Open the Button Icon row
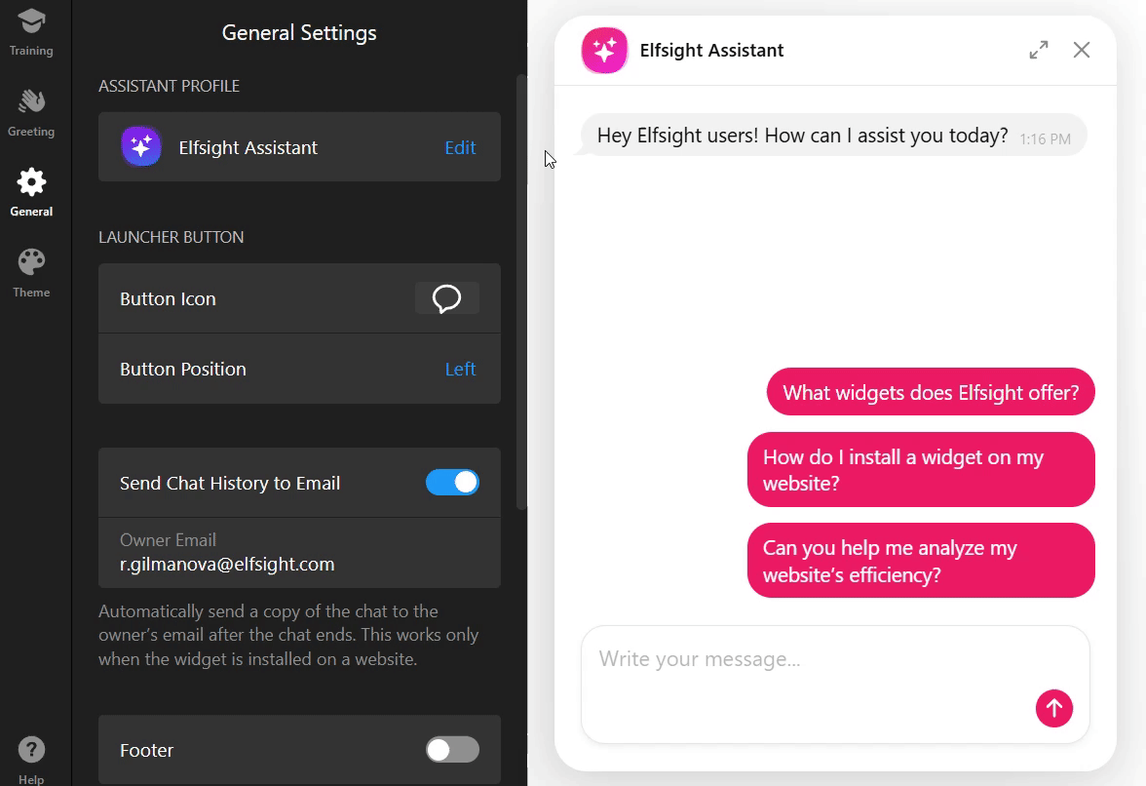The width and height of the screenshot is (1146, 786). click(300, 298)
